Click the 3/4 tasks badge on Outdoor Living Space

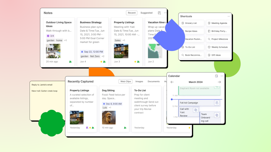(x=50, y=36)
